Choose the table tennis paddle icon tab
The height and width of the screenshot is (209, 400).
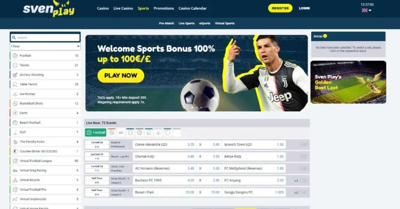[149, 132]
